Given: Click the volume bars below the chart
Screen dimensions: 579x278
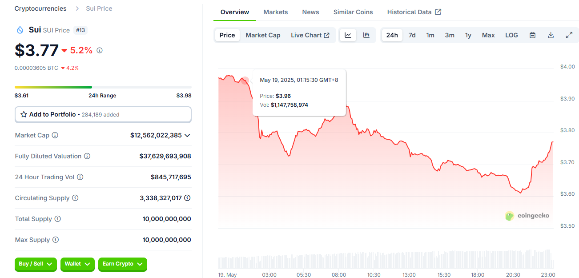Looking at the screenshot, I should coord(386,259).
